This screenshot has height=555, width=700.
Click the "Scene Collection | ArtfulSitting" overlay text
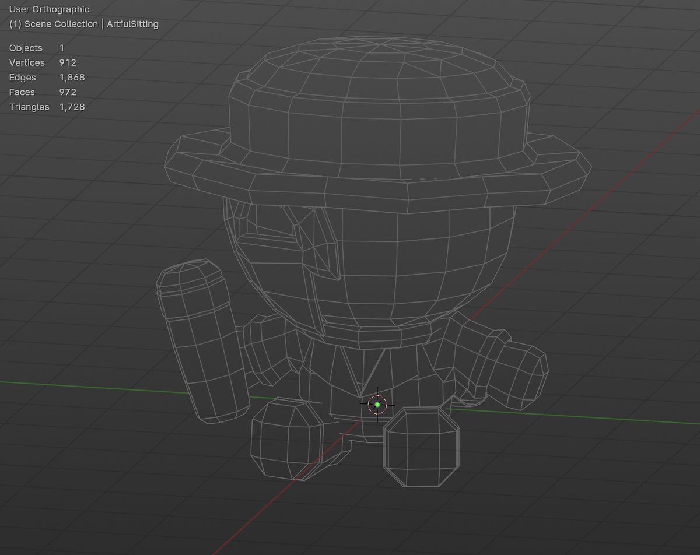coord(84,24)
